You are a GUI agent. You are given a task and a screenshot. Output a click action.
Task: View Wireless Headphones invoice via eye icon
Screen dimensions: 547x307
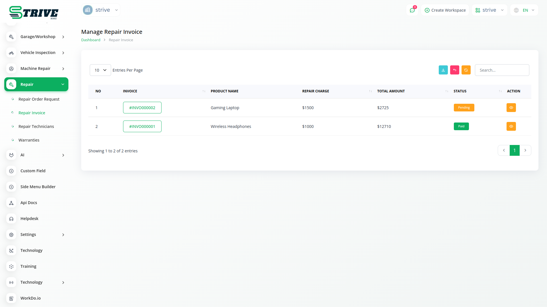click(511, 126)
